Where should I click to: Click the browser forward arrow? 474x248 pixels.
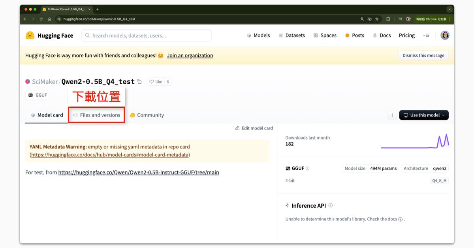pos(33,19)
